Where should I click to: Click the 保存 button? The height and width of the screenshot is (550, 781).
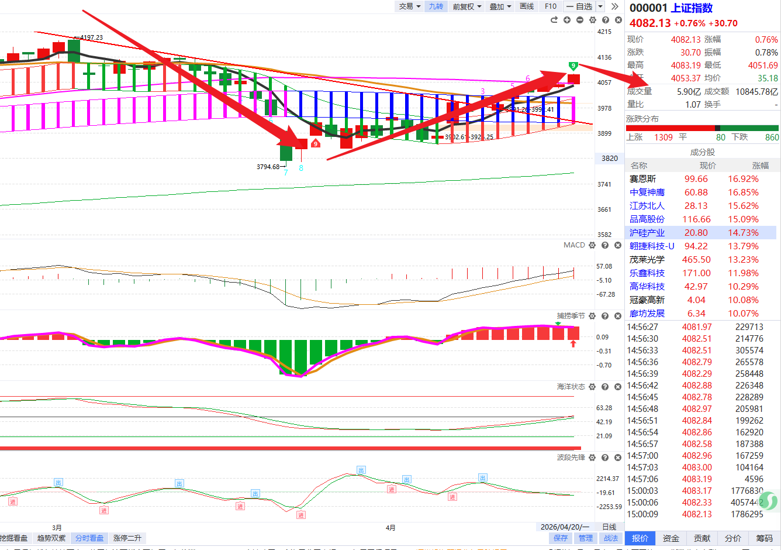coord(561,538)
